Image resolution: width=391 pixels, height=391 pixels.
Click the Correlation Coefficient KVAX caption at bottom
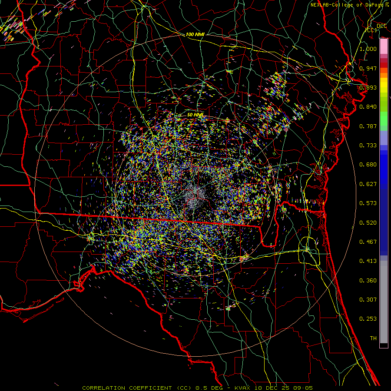[x=197, y=388]
